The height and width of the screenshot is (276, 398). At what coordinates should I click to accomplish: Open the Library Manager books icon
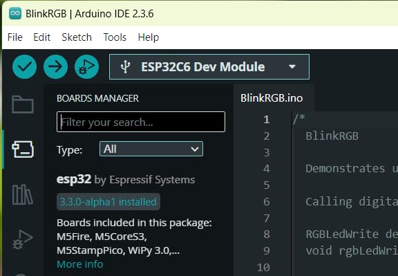[22, 194]
